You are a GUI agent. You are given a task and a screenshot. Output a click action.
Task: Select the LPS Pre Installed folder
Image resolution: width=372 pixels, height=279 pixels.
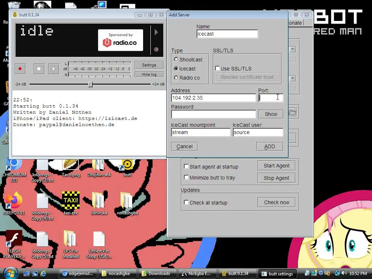tap(70, 244)
